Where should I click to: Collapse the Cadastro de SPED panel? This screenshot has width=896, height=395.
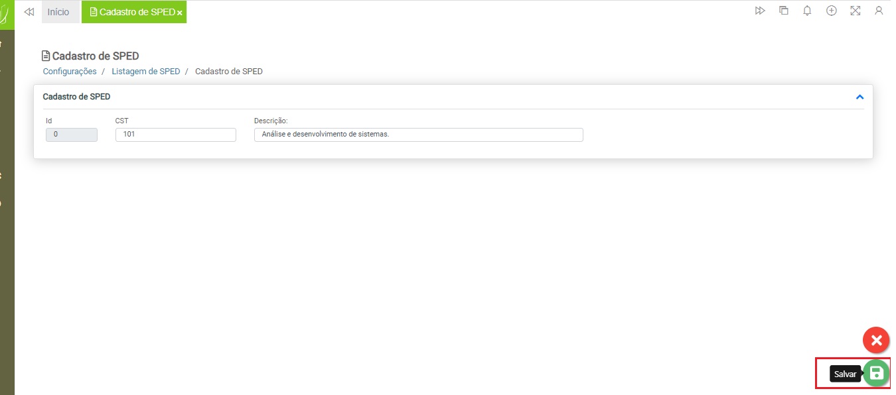tap(859, 97)
